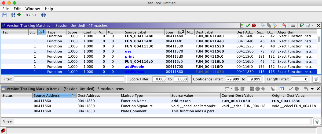
Task: Click the red arrow reset match icon
Action: click(284, 25)
